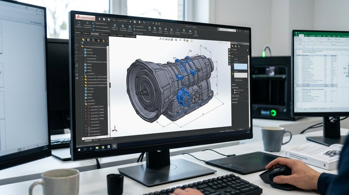Click the New document icon in the title bar
349x195 pixels.
point(104,19)
